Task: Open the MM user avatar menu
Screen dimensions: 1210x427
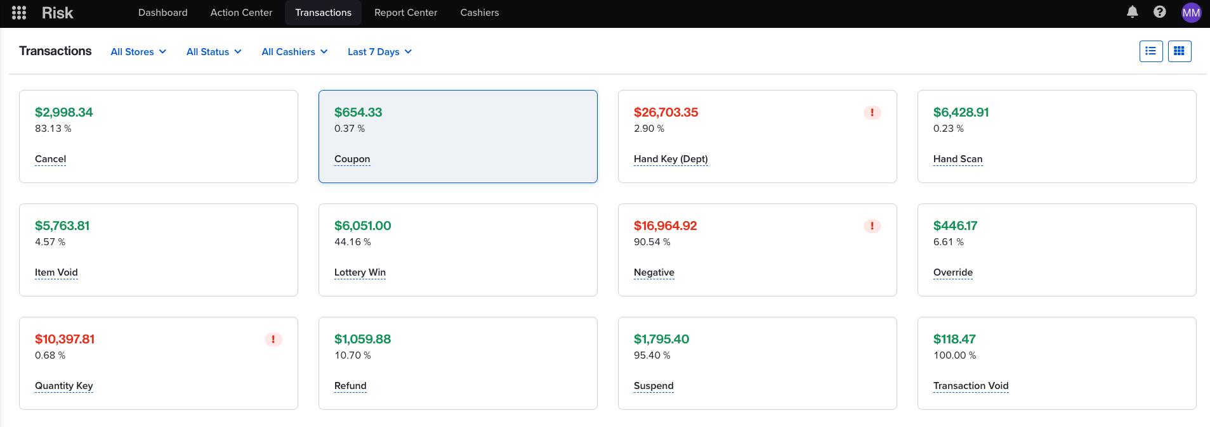Action: tap(1191, 13)
